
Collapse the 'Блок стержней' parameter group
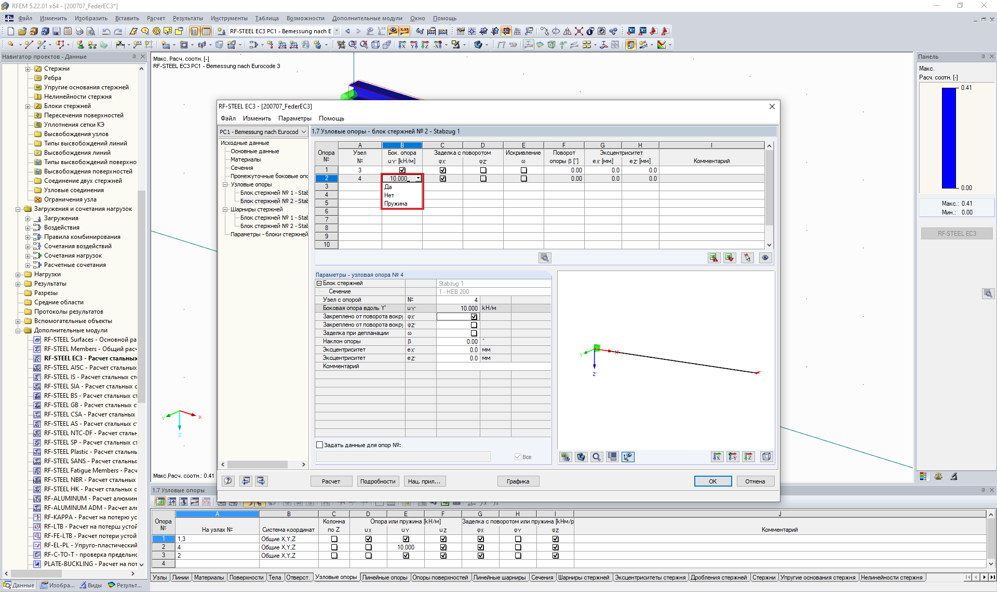(319, 284)
